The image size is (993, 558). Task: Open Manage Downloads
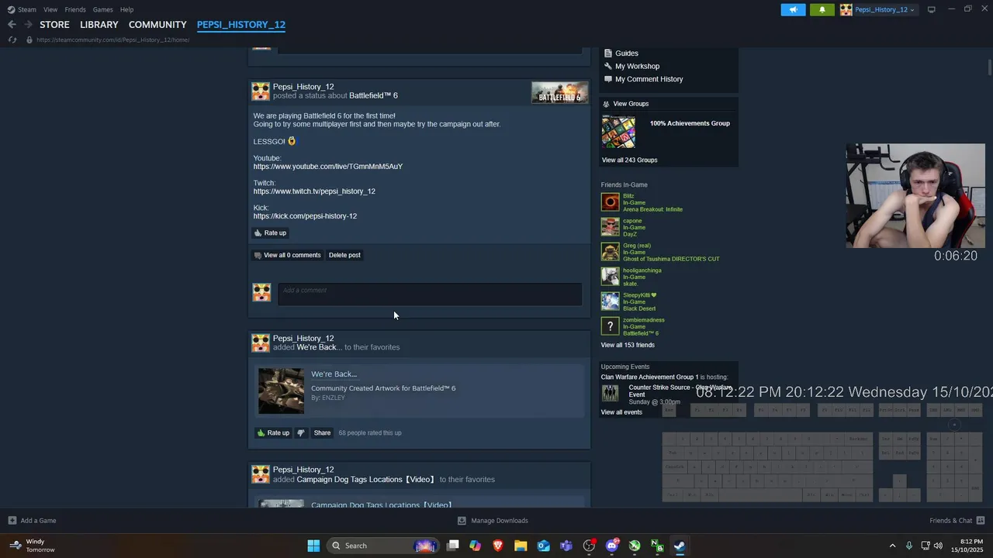click(493, 521)
